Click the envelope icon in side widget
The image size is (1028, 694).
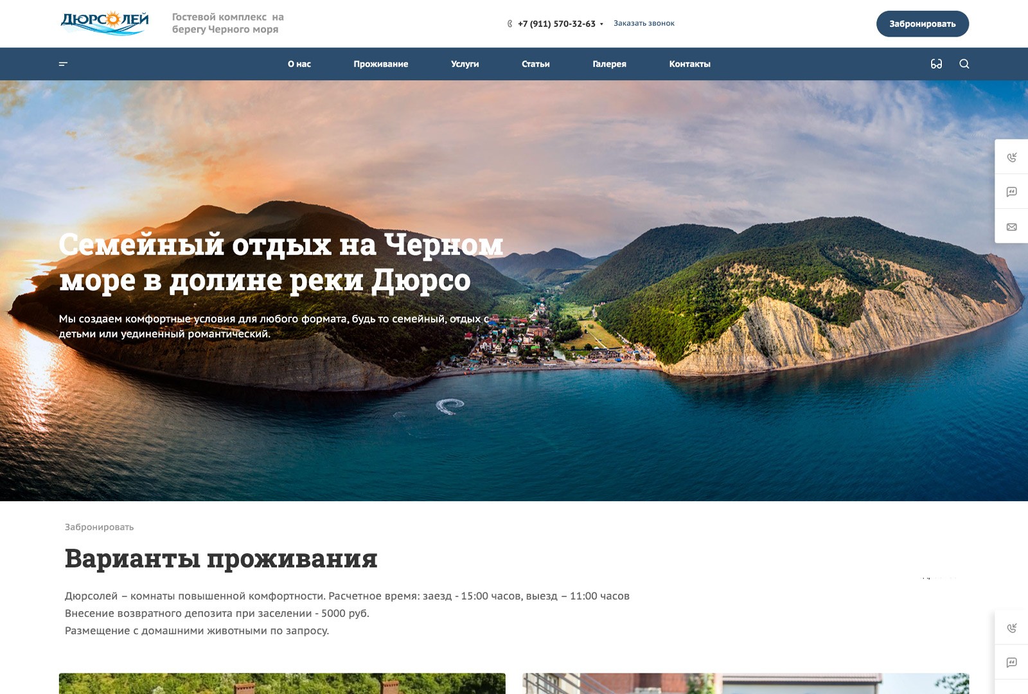click(x=1011, y=227)
